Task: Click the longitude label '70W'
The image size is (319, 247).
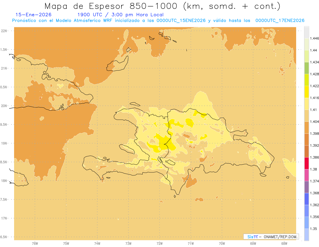Action: (222, 243)
